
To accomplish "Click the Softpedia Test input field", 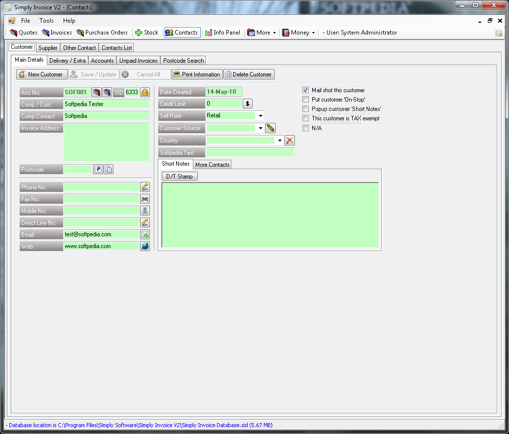I will click(x=250, y=152).
